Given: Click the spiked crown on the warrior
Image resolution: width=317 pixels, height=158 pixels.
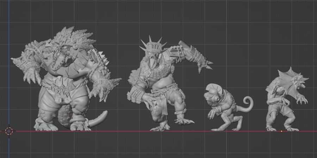Looking at the screenshot, I should point(151,46).
